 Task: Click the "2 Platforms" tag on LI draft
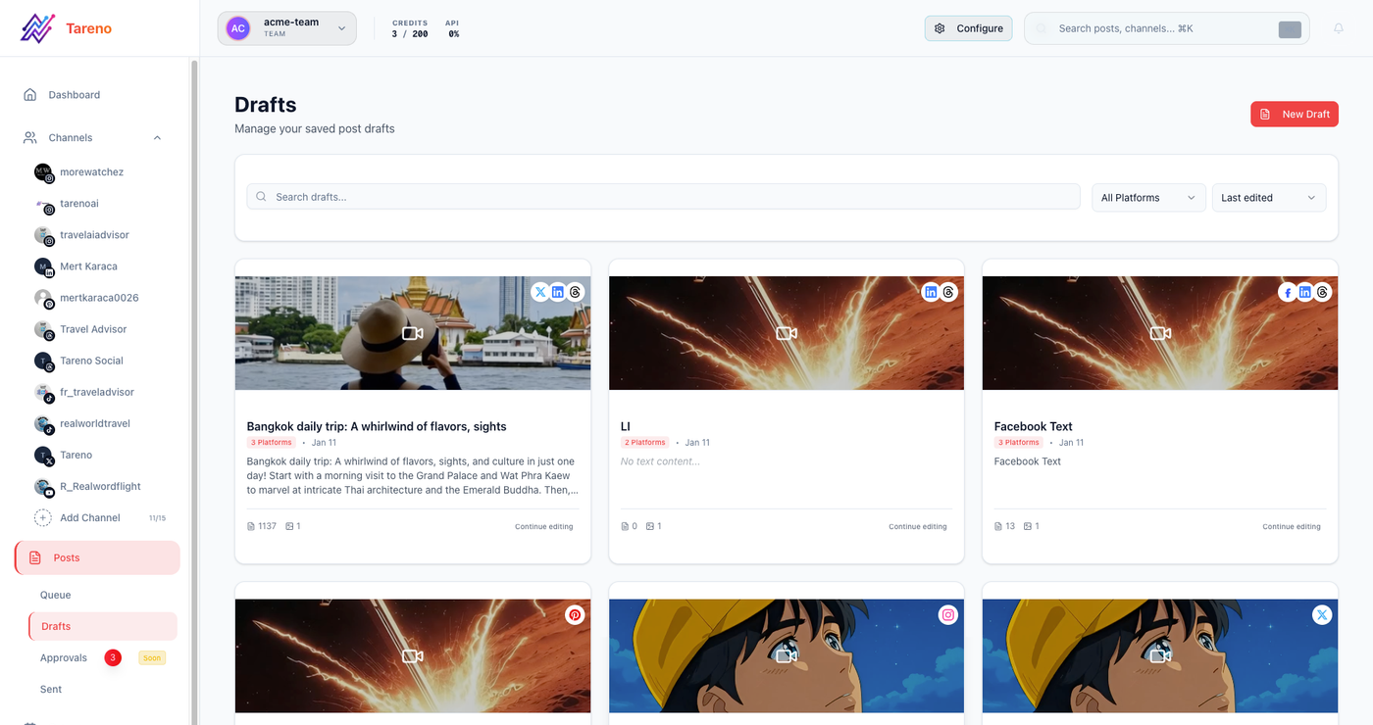coord(644,443)
